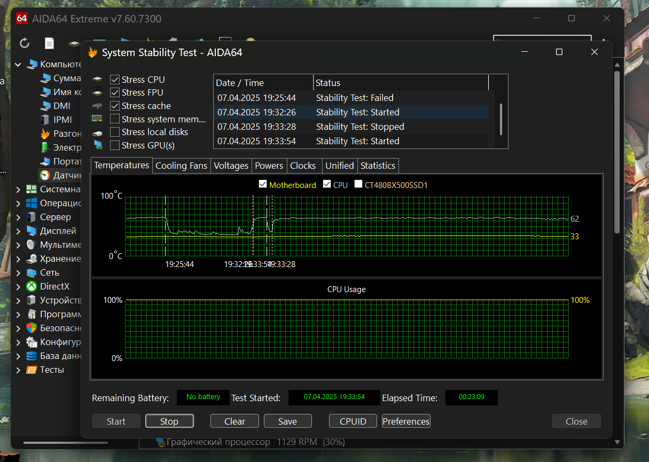Hide CPU temperature line in graph
649x462 pixels.
pyautogui.click(x=327, y=184)
